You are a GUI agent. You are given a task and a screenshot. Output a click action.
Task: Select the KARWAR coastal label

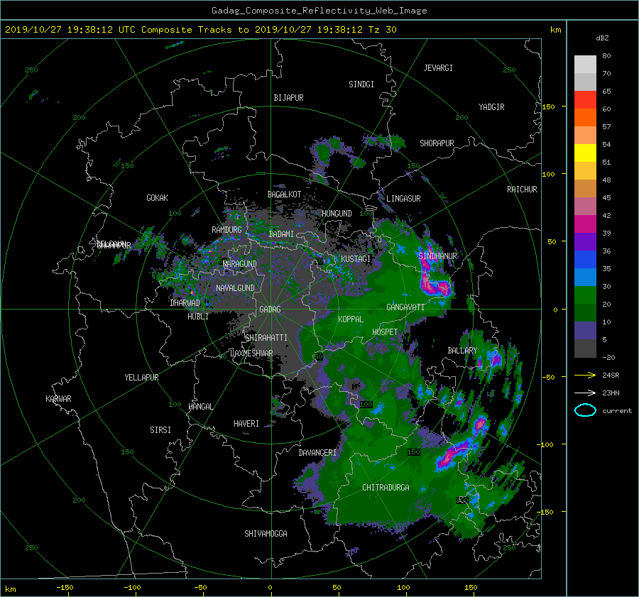[x=59, y=398]
